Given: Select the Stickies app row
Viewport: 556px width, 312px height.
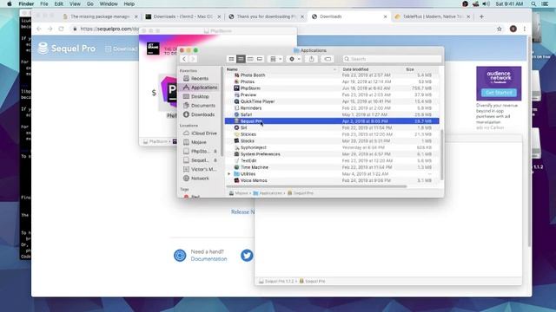Looking at the screenshot, I should 332,134.
